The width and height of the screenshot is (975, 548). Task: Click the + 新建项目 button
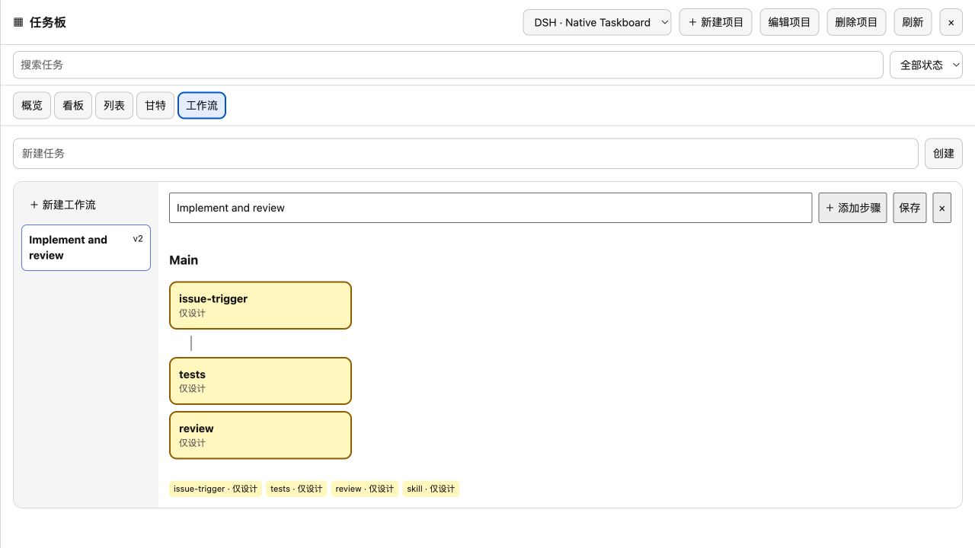tap(715, 22)
